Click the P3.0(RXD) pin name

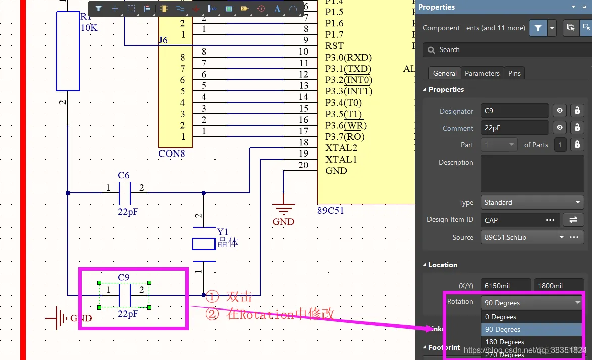click(348, 58)
